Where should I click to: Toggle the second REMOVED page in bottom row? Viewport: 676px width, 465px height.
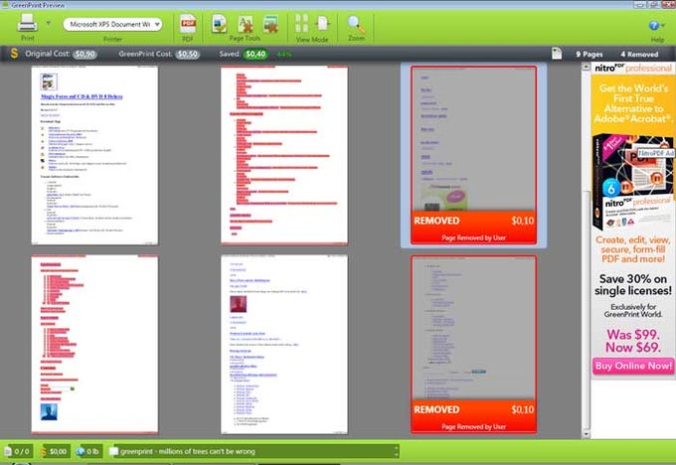pos(473,344)
